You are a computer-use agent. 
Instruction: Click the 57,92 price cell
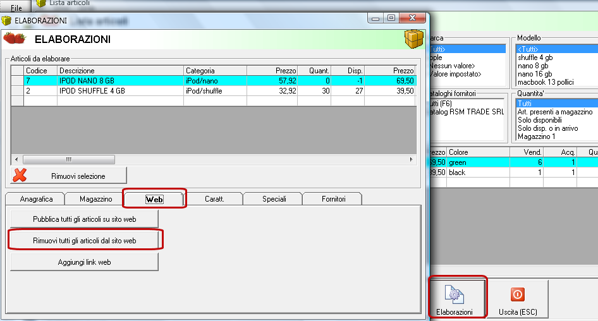point(272,81)
